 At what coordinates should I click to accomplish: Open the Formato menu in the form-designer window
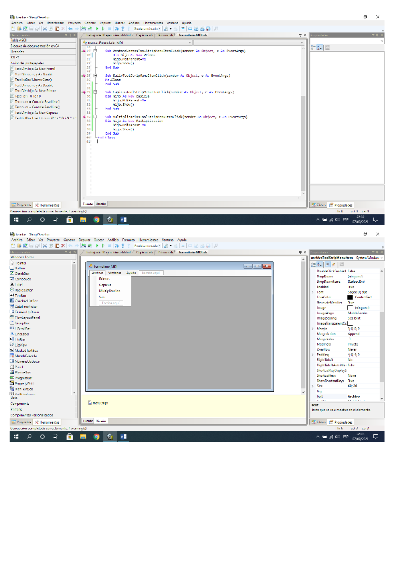click(128, 240)
